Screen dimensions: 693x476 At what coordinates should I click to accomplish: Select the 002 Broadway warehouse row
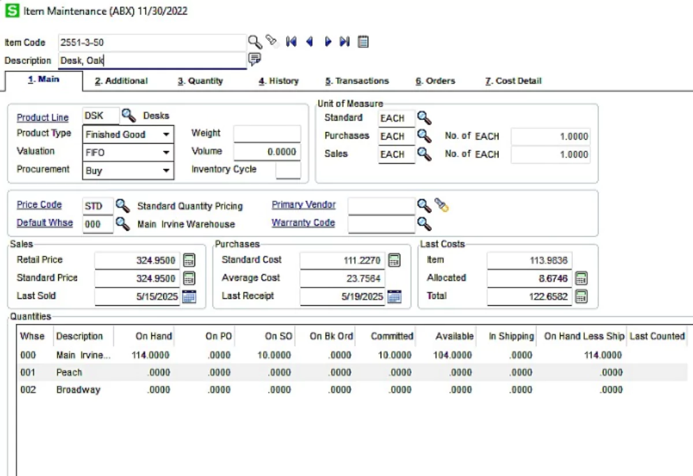point(352,389)
